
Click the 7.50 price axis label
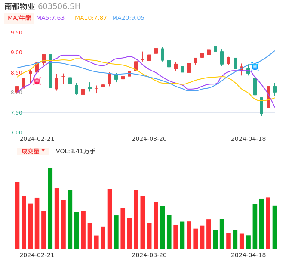pyautogui.click(x=16, y=113)
